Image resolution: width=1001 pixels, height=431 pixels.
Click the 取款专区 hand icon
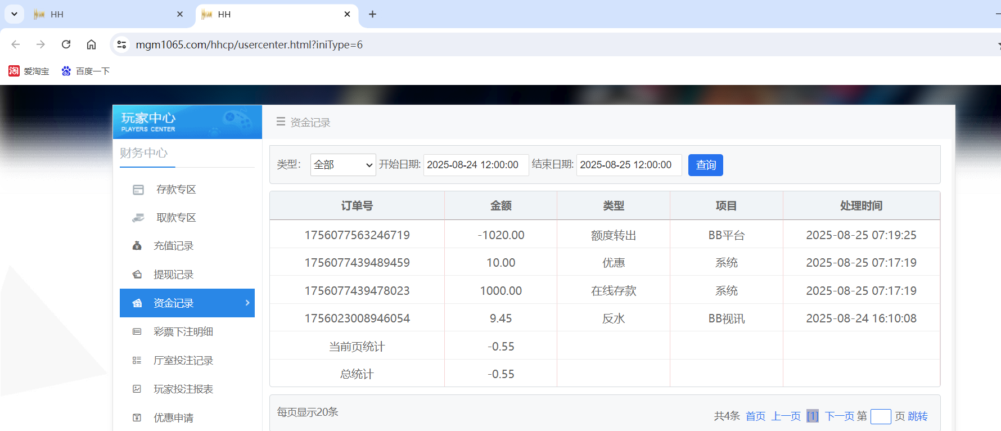(138, 218)
